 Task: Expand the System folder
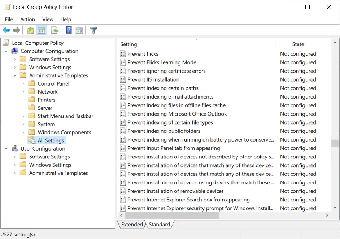tap(23, 124)
